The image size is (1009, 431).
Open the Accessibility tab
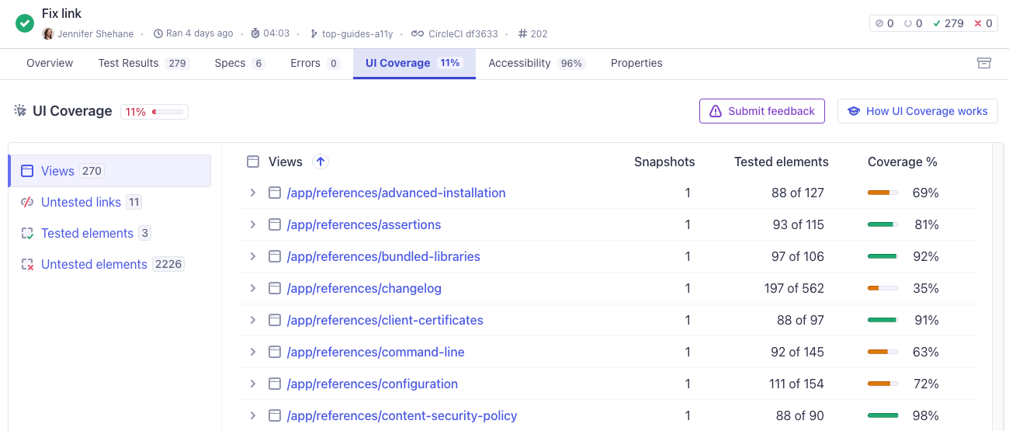536,63
